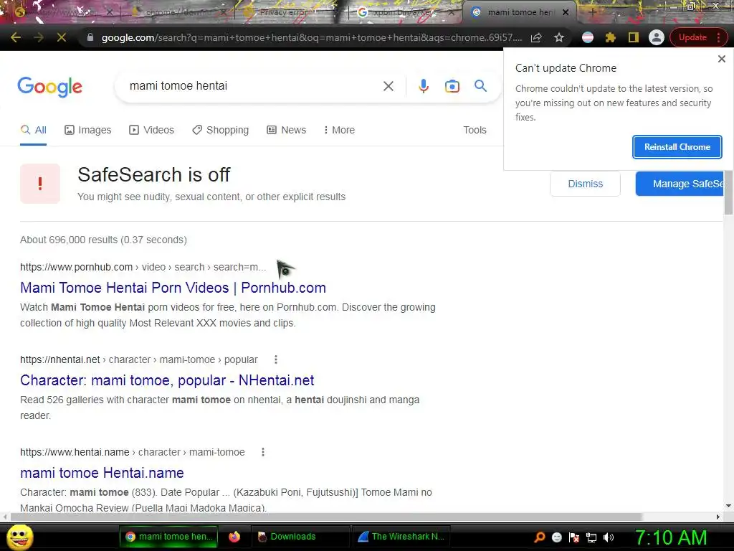Image resolution: width=734 pixels, height=551 pixels.
Task: Click the volume speaker tray icon
Action: click(608, 537)
